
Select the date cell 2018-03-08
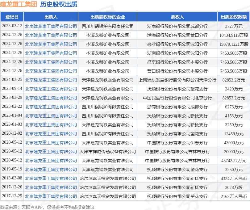point(12,178)
